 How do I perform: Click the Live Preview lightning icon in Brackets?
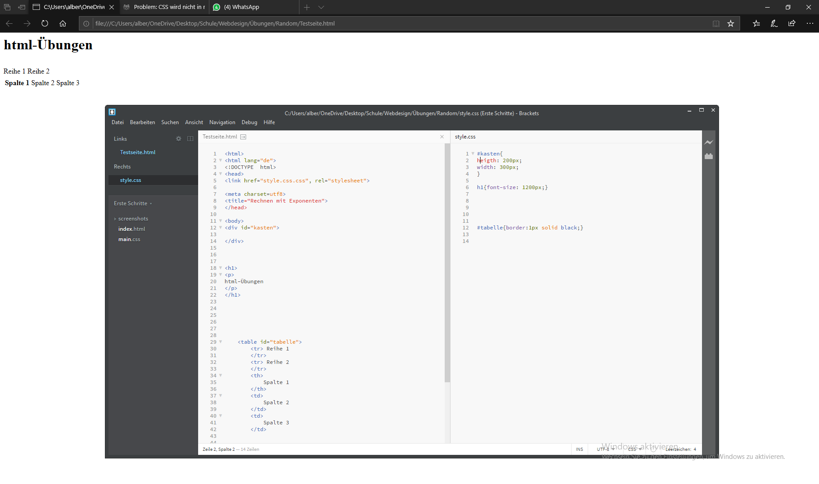tap(708, 143)
